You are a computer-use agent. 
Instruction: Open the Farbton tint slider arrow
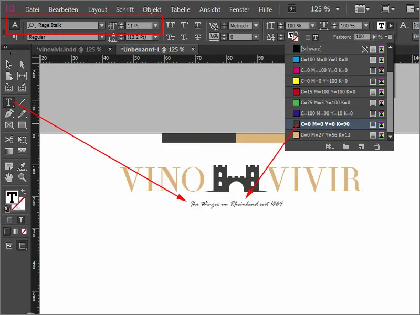[374, 37]
